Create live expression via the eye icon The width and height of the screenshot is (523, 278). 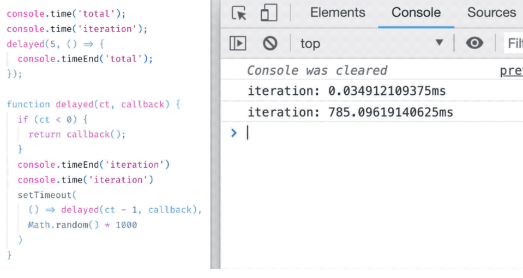pyautogui.click(x=474, y=43)
